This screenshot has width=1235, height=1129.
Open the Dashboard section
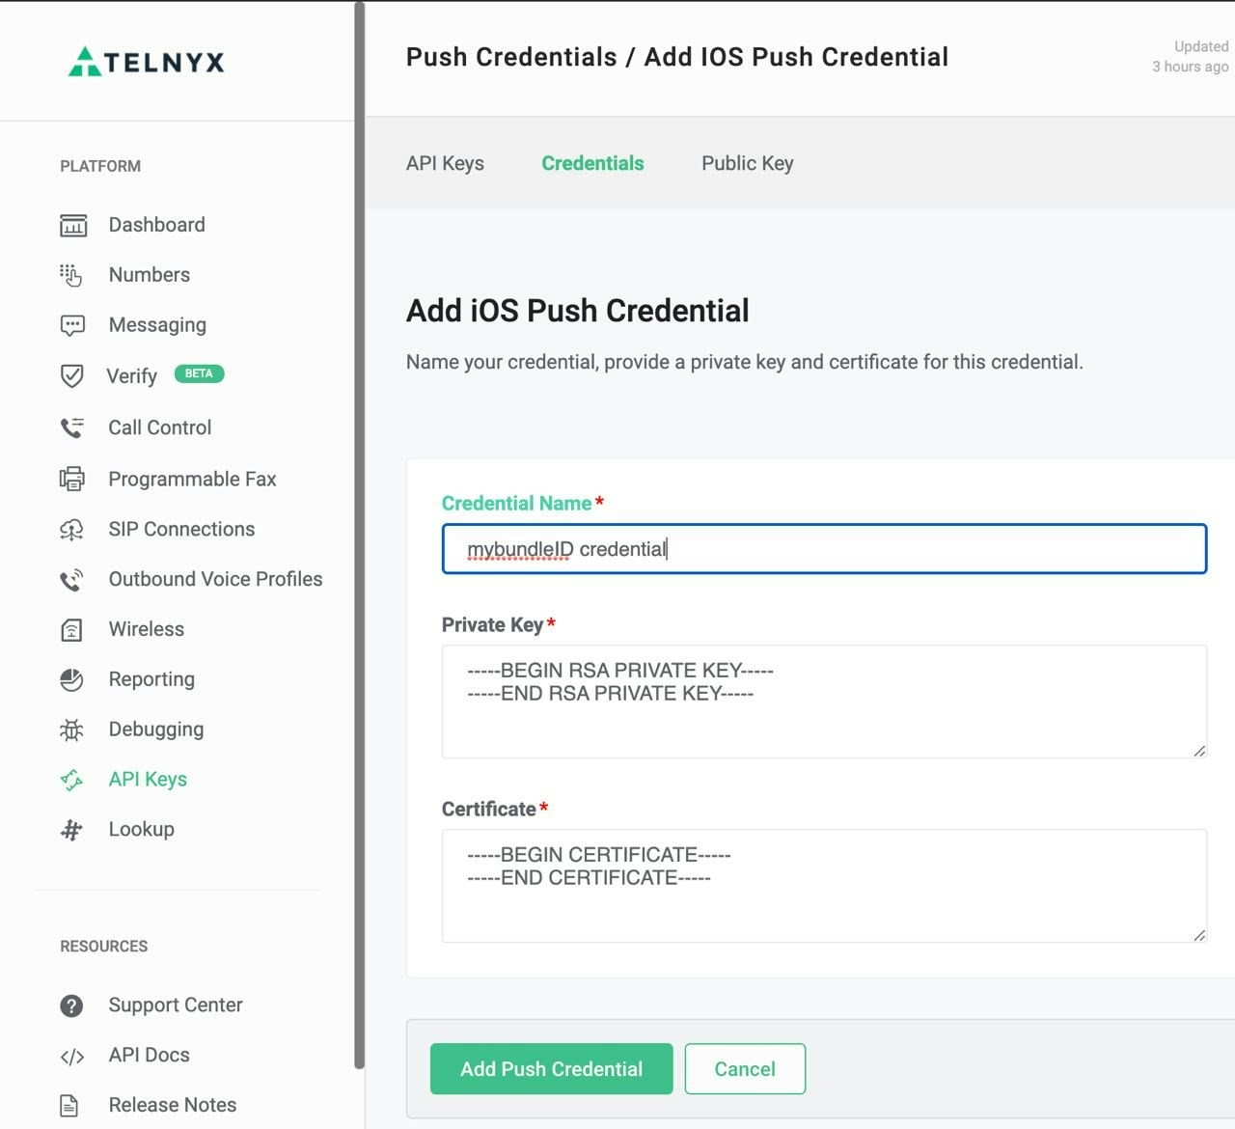tap(156, 225)
